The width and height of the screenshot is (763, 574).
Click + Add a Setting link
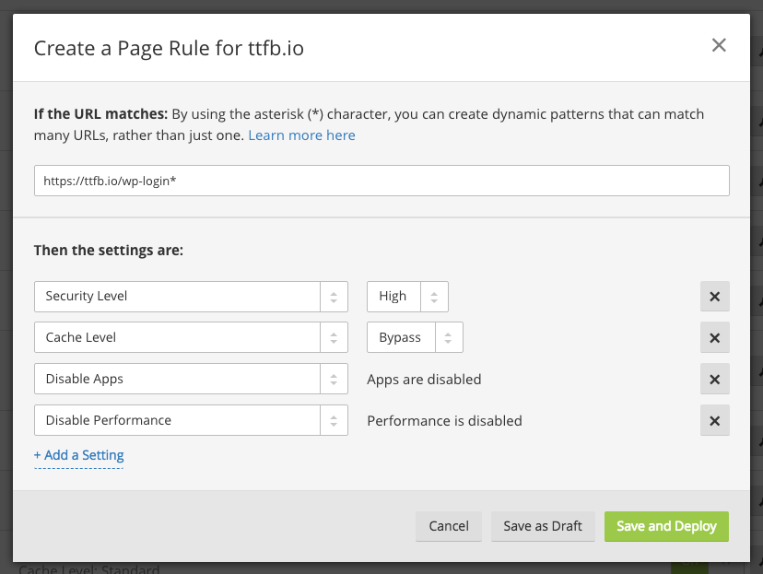[x=78, y=455]
